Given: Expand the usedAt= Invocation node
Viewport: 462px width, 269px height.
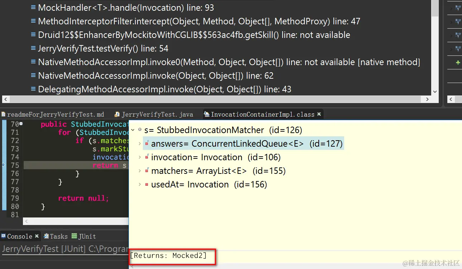Looking at the screenshot, I should pyautogui.click(x=140, y=185).
